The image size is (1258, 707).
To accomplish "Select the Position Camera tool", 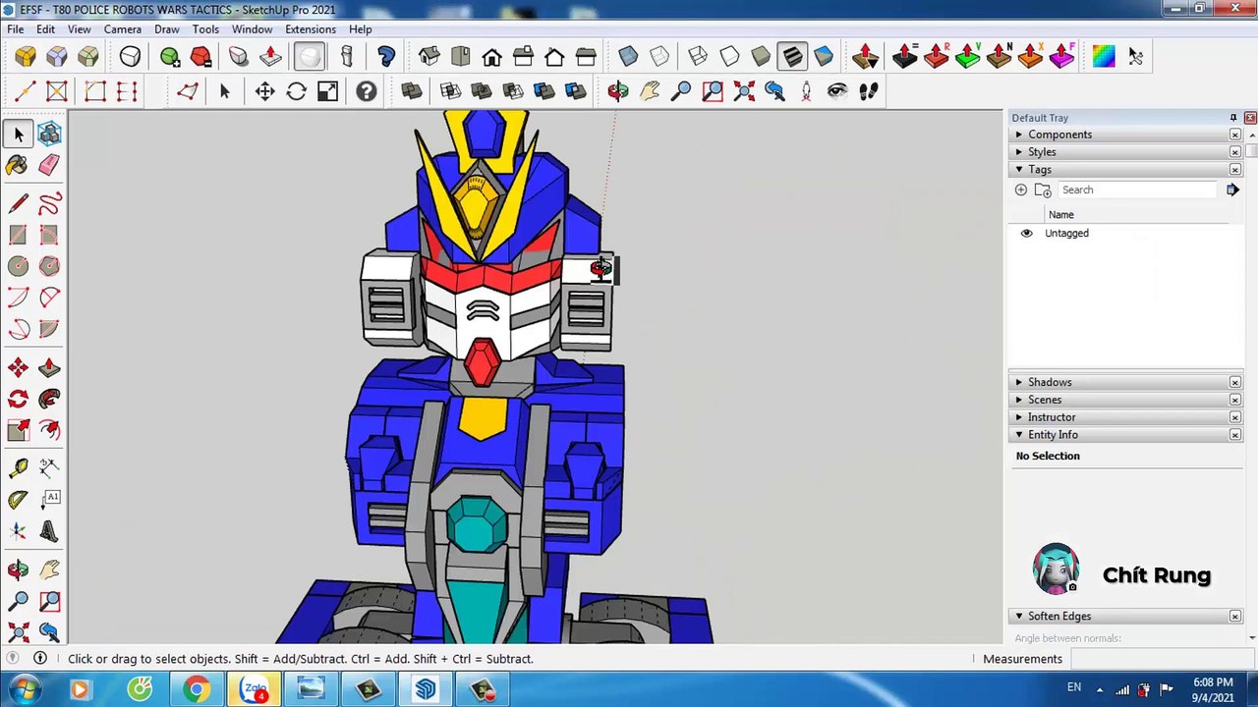I will pos(806,91).
